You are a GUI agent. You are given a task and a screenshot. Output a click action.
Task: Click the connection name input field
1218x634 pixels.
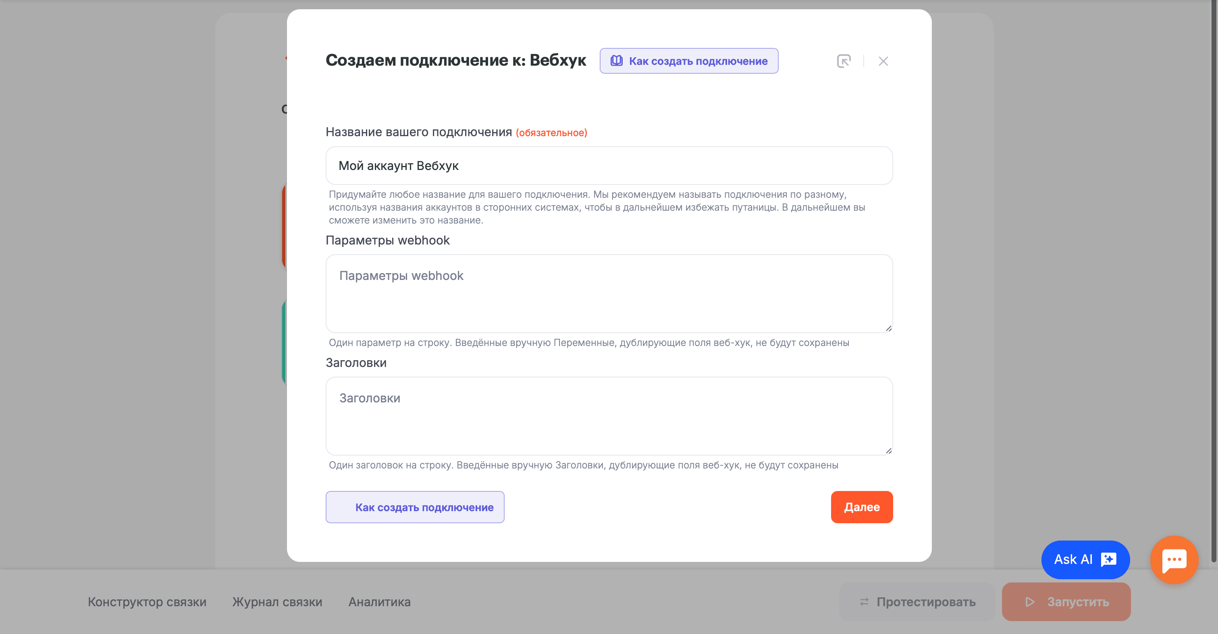pos(609,166)
